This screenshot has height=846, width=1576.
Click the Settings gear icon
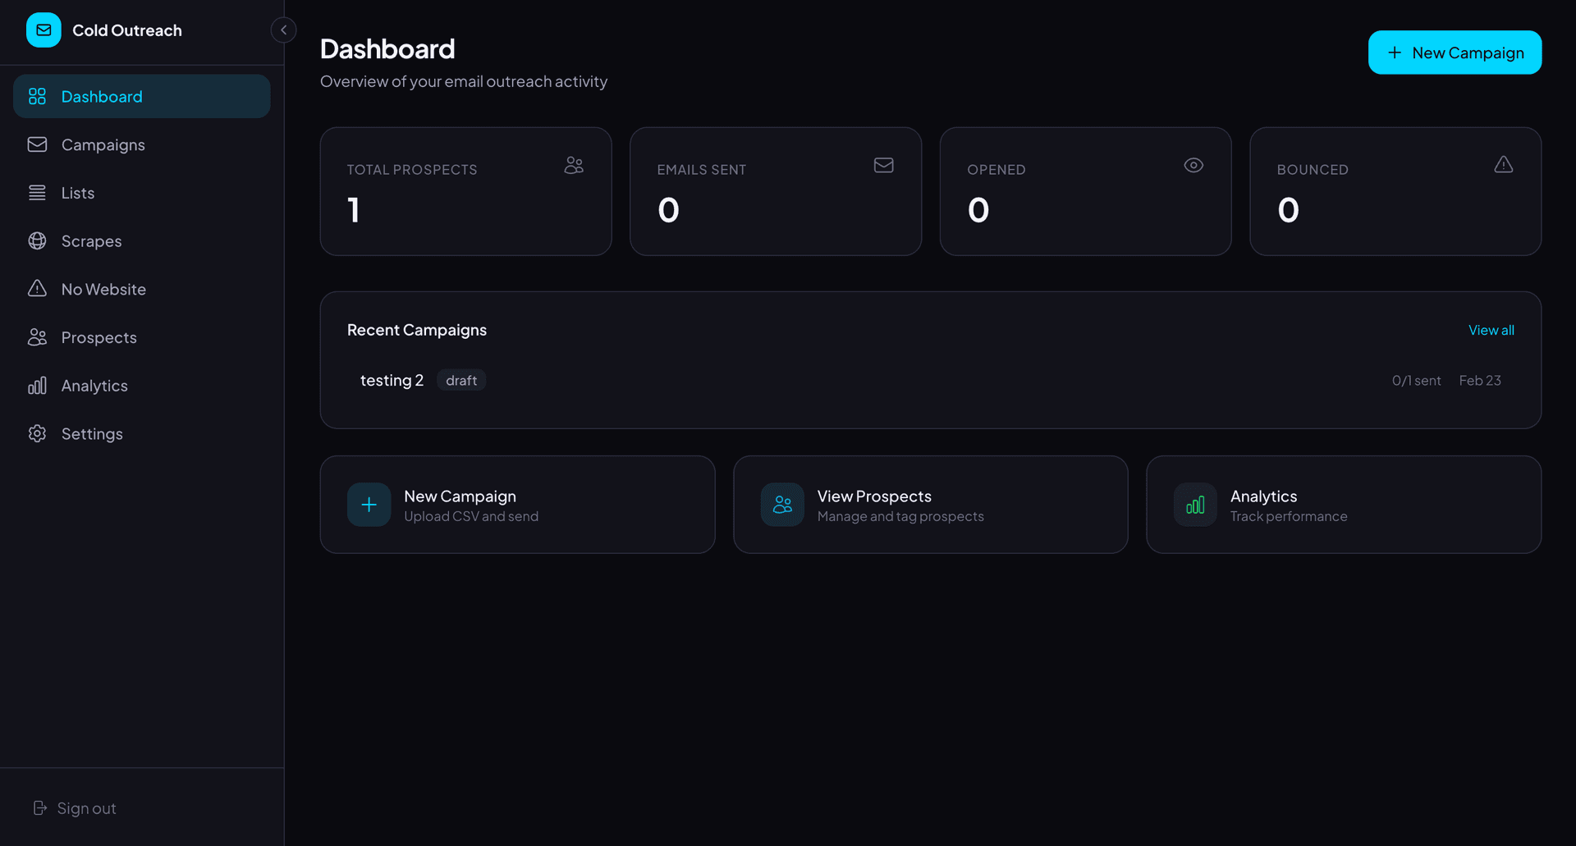tap(37, 434)
